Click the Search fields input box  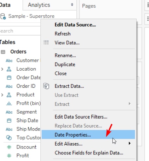[x=20, y=31]
